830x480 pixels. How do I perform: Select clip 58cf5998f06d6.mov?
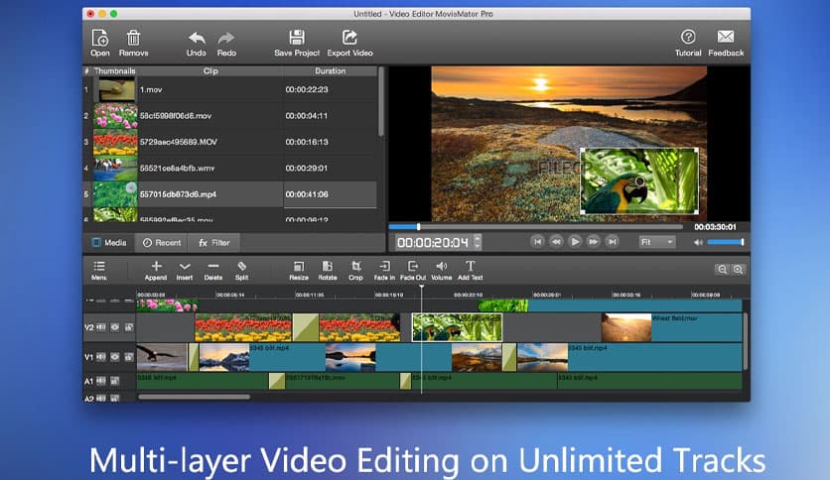click(229, 116)
